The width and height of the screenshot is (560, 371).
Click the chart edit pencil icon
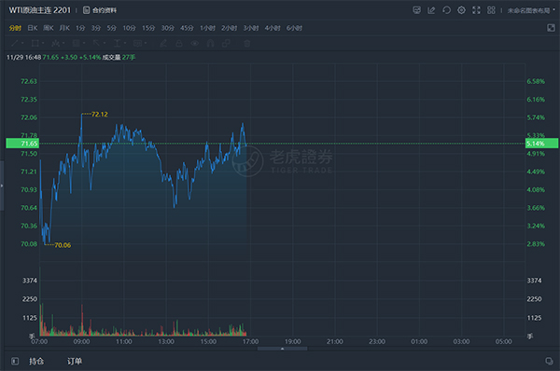(x=431, y=10)
